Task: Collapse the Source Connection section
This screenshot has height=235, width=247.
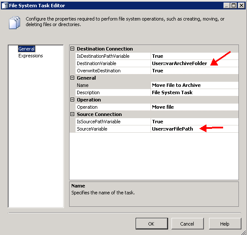Action: coord(72,114)
